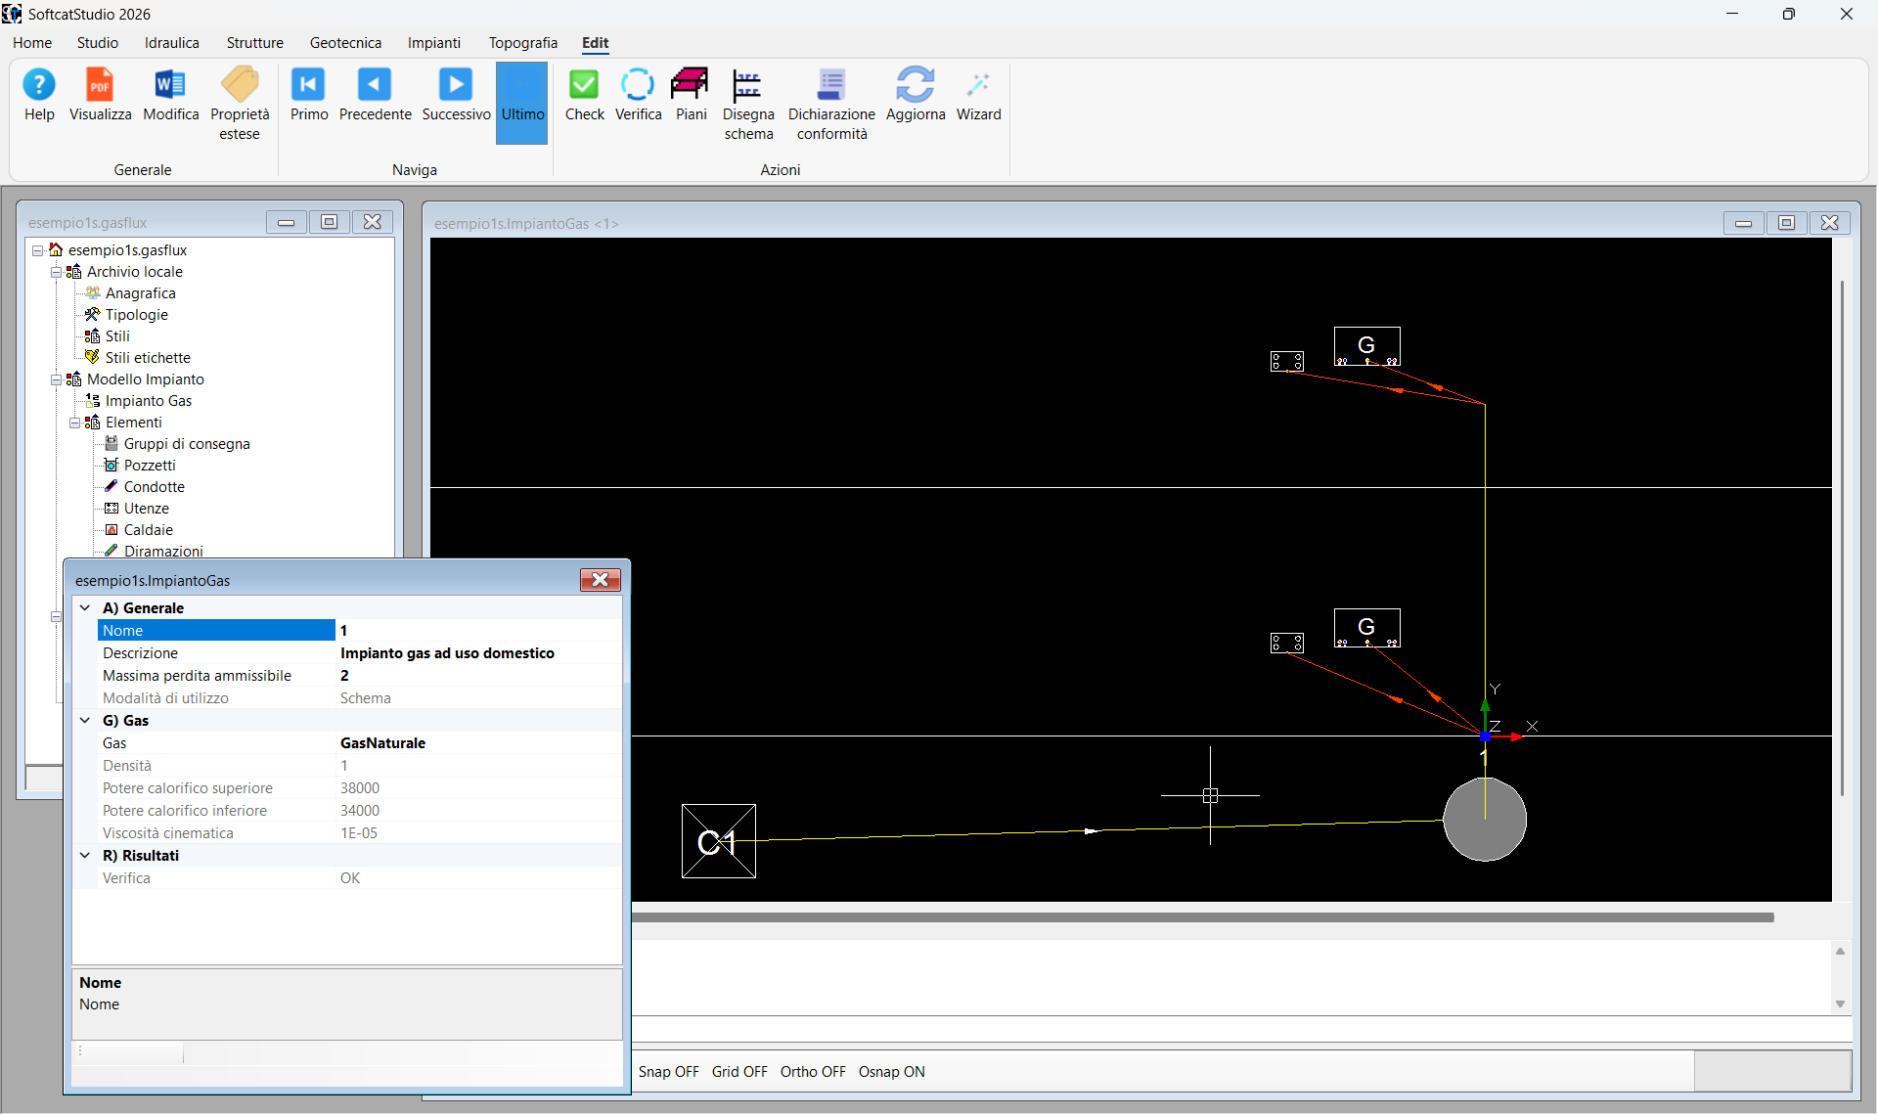The width and height of the screenshot is (1878, 1115).
Task: Toggle Grid OFF in status bar
Action: tap(739, 1072)
